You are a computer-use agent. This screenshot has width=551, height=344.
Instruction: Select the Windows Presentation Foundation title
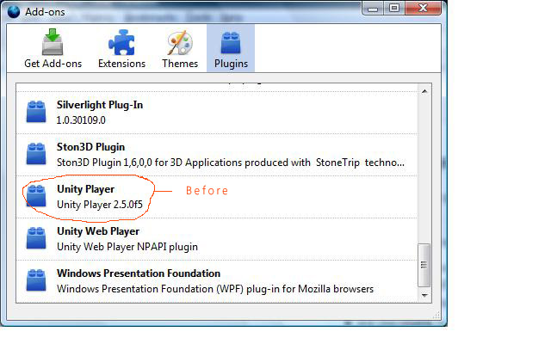[x=139, y=273]
